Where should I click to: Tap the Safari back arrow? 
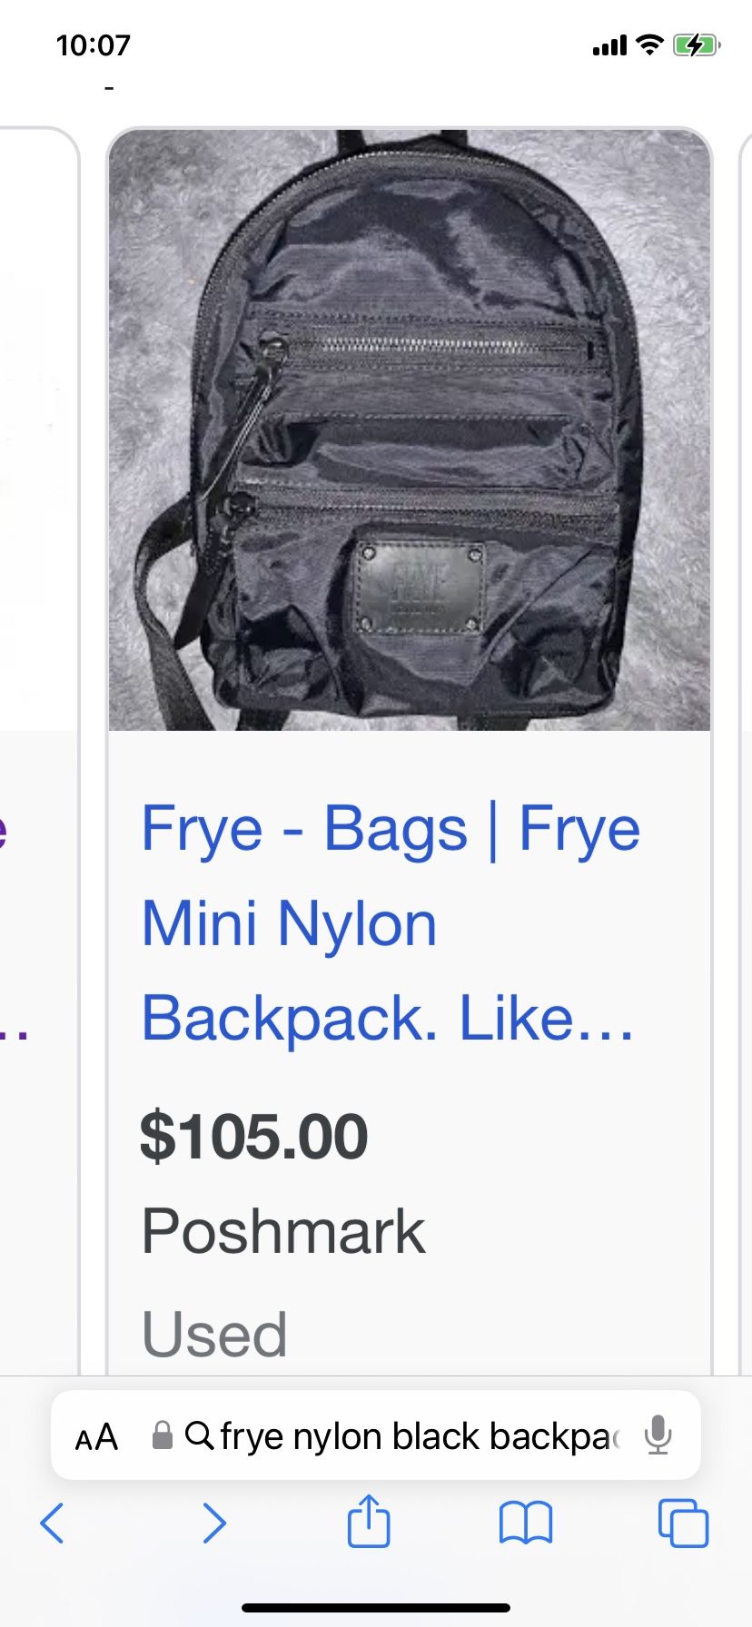[52, 1523]
